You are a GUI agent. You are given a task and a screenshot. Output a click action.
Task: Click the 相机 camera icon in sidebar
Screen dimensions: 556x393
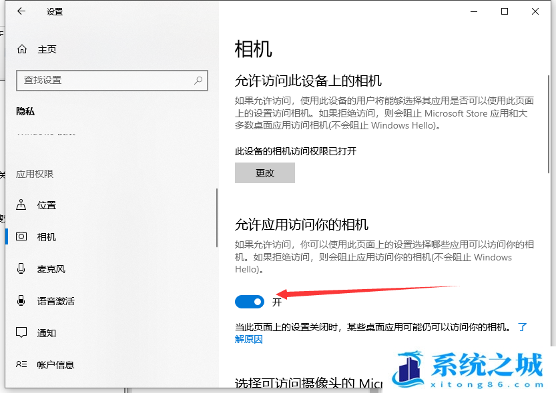pos(22,237)
